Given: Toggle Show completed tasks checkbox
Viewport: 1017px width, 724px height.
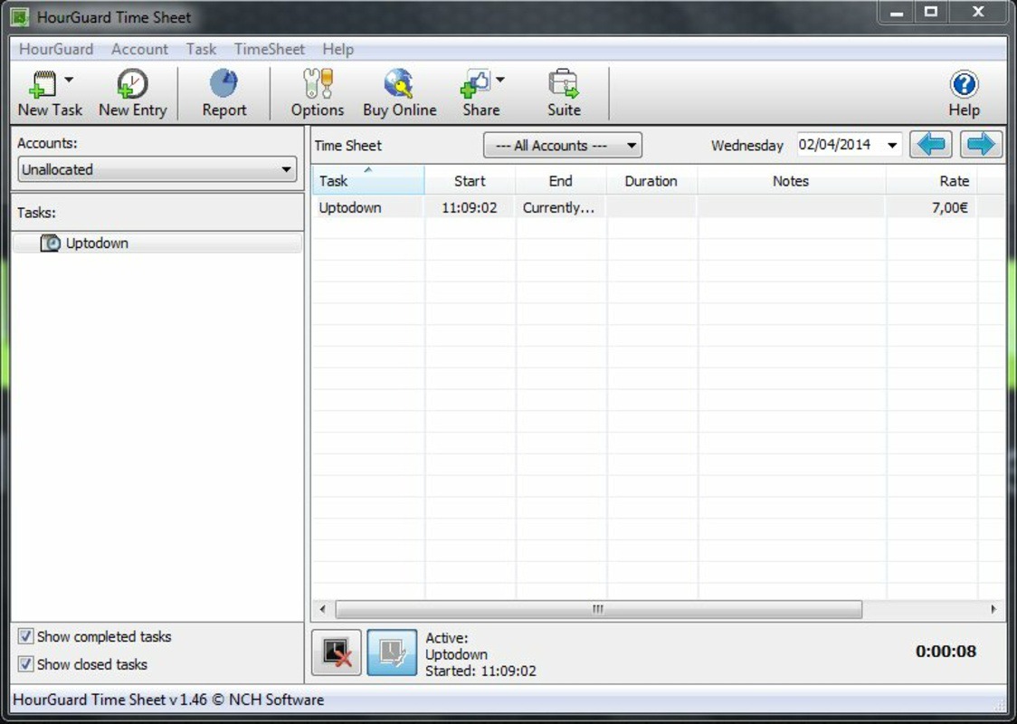Looking at the screenshot, I should click(x=25, y=636).
